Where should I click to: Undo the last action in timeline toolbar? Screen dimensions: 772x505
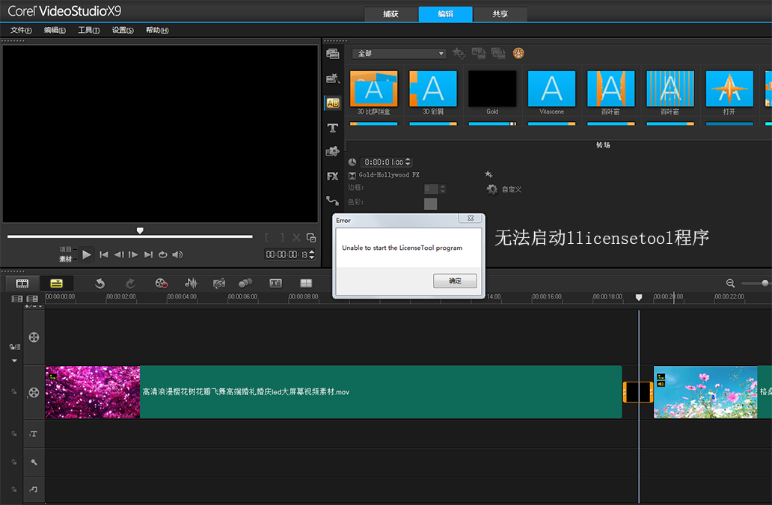tap(100, 283)
